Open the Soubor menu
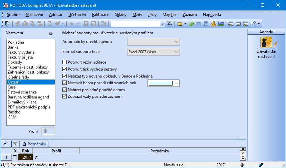The image size is (286, 168). pyautogui.click(x=13, y=15)
